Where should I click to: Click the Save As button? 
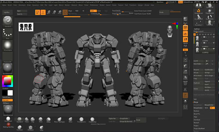[x=22, y=14]
